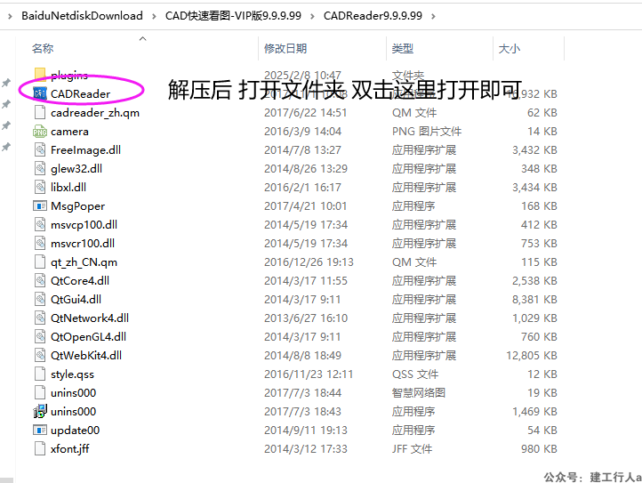
Task: Expand chevron after CADReader9.9.9.99 breadcrumb
Action: 434,16
